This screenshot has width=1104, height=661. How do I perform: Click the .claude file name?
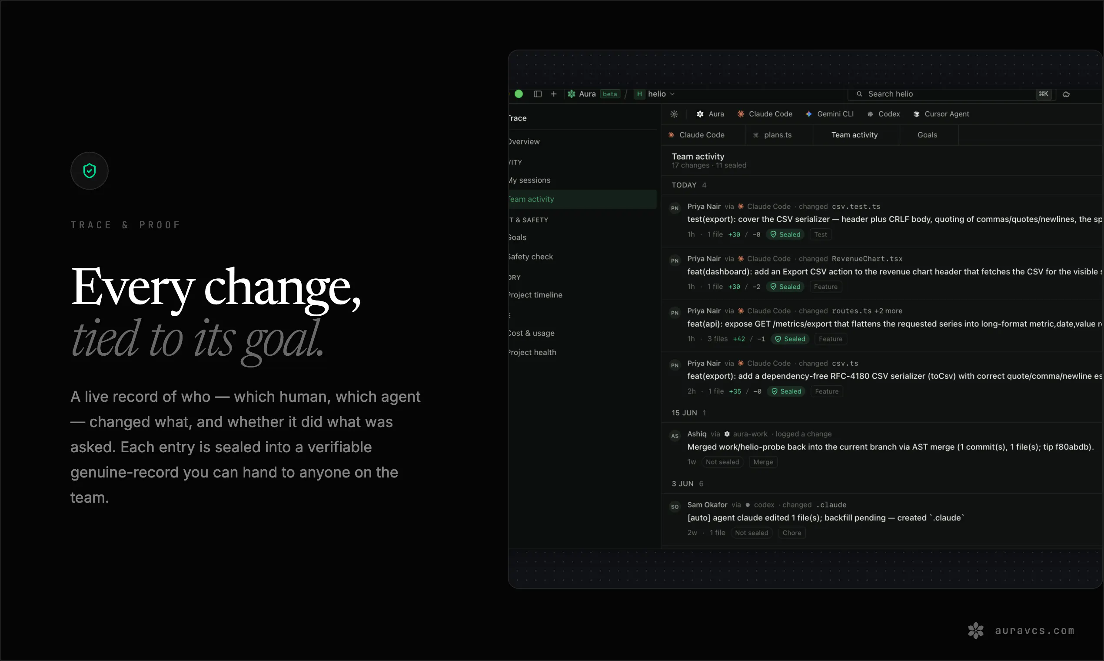click(831, 505)
